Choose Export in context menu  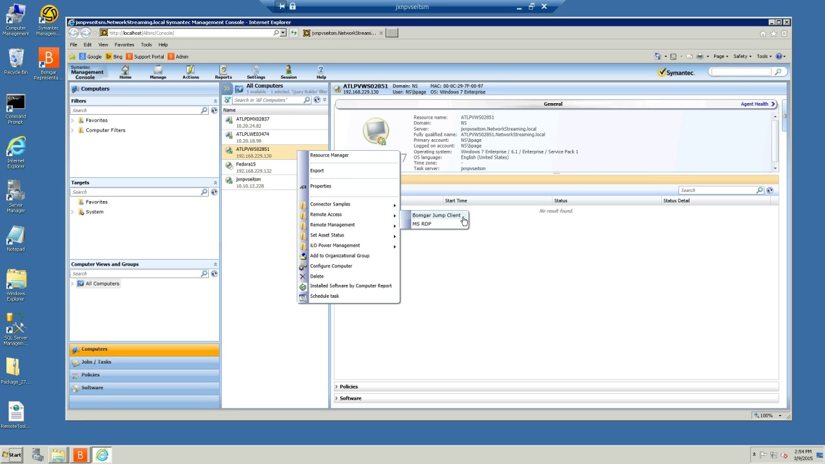(x=316, y=171)
